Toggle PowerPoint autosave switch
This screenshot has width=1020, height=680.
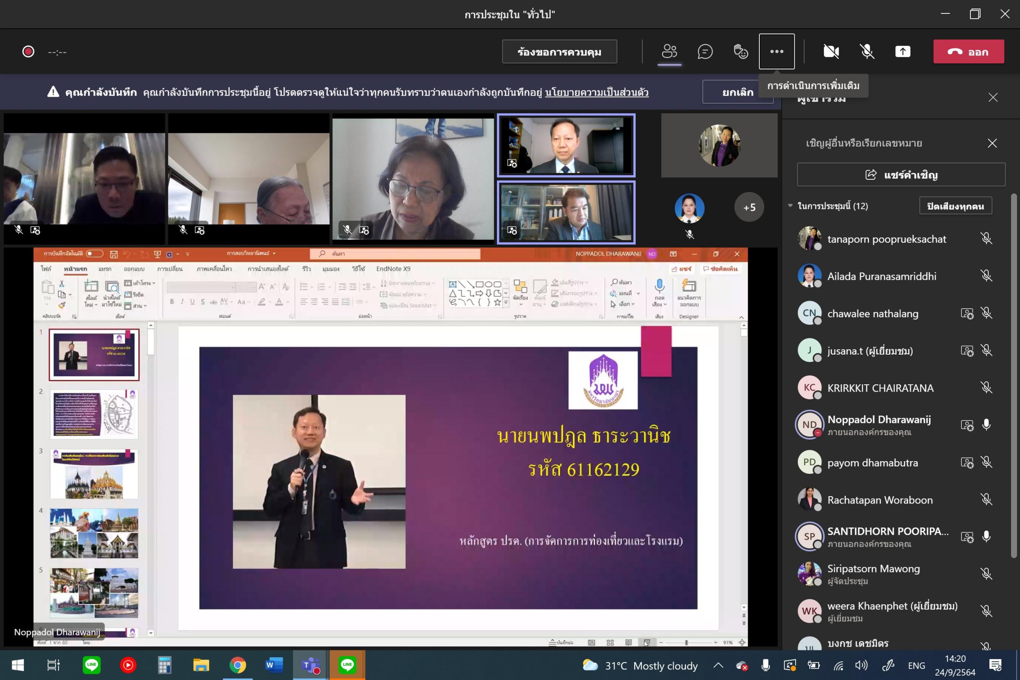[94, 254]
